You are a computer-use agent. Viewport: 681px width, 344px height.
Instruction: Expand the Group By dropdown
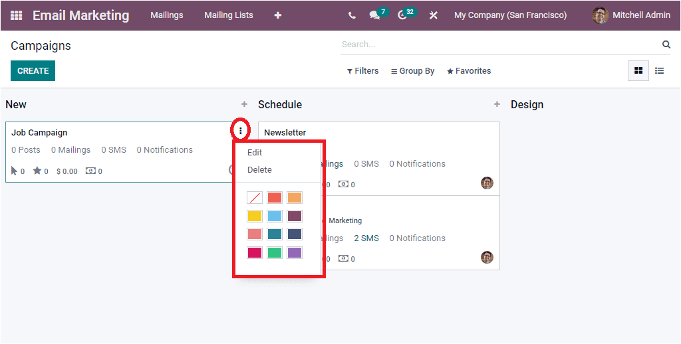pyautogui.click(x=412, y=71)
